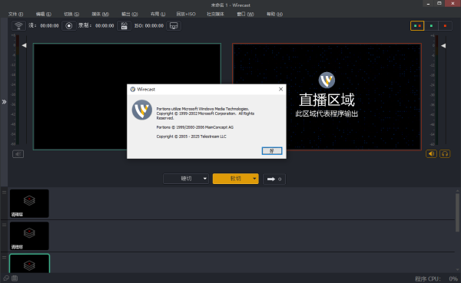Select the third layer highlighted shot thumbnail
The width and height of the screenshot is (461, 283).
[29, 264]
